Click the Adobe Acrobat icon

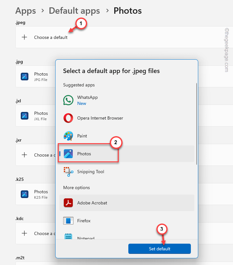[68, 203]
